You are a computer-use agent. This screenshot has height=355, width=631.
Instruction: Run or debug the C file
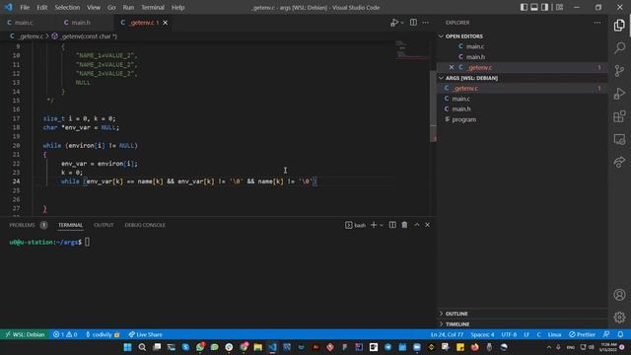[x=394, y=23]
